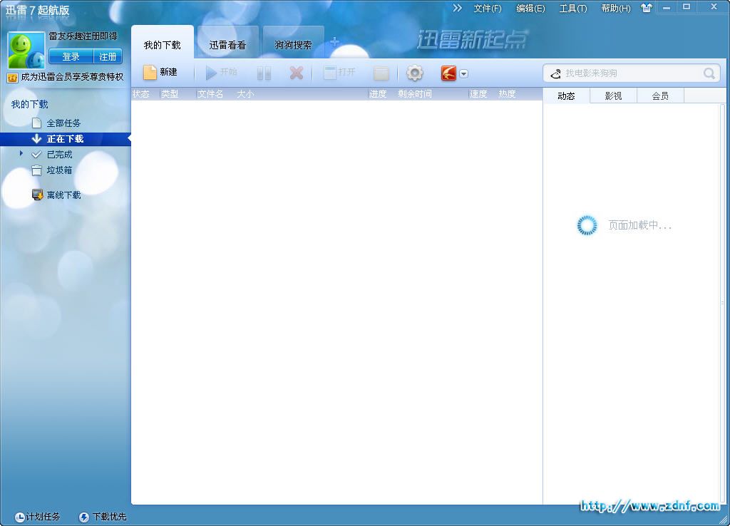Click the magnifier search icon
The height and width of the screenshot is (526, 730).
(x=709, y=73)
